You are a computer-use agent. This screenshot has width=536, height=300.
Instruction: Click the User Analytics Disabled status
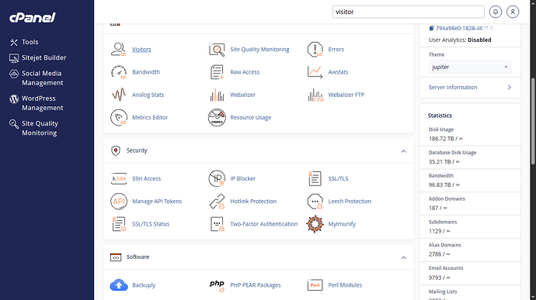click(479, 40)
